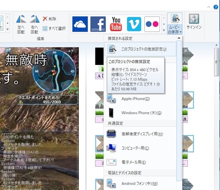Screen dimensions: 220x190
Task: Choose Android フォン (中) setting
Action: coord(140,184)
